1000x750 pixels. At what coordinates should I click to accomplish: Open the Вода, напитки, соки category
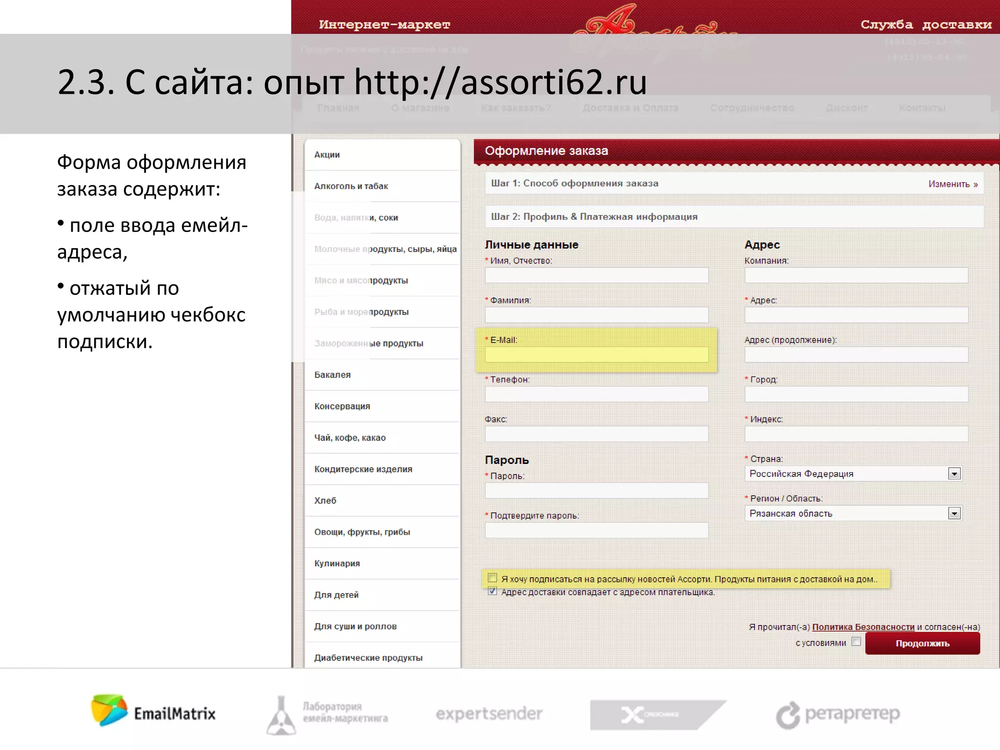(x=382, y=218)
